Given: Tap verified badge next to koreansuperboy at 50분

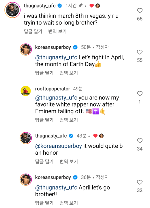Looking at the screenshot, I should pyautogui.click(x=75, y=47).
